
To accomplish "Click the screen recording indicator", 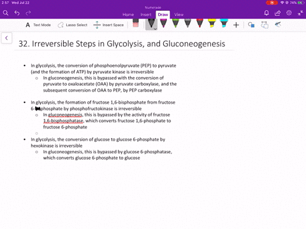I will coord(272,3).
